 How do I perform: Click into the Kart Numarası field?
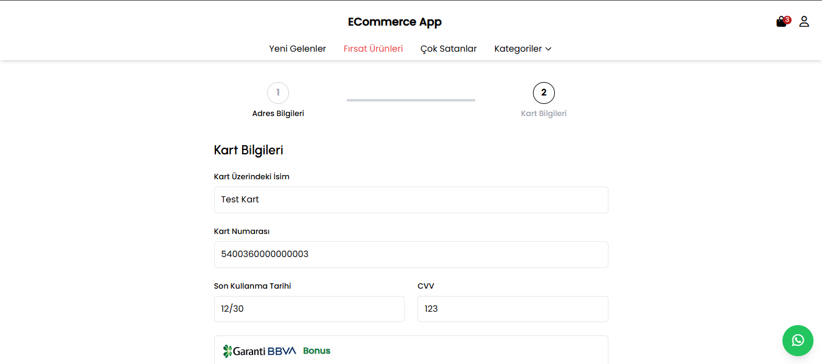coord(411,255)
